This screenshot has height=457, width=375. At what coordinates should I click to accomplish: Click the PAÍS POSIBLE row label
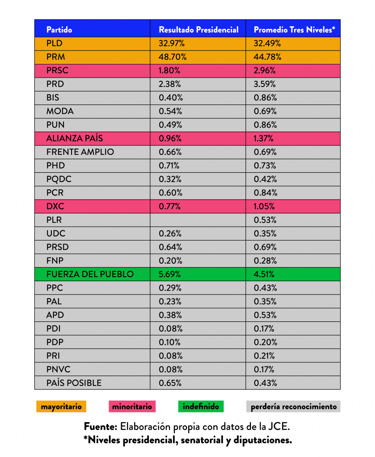click(74, 383)
